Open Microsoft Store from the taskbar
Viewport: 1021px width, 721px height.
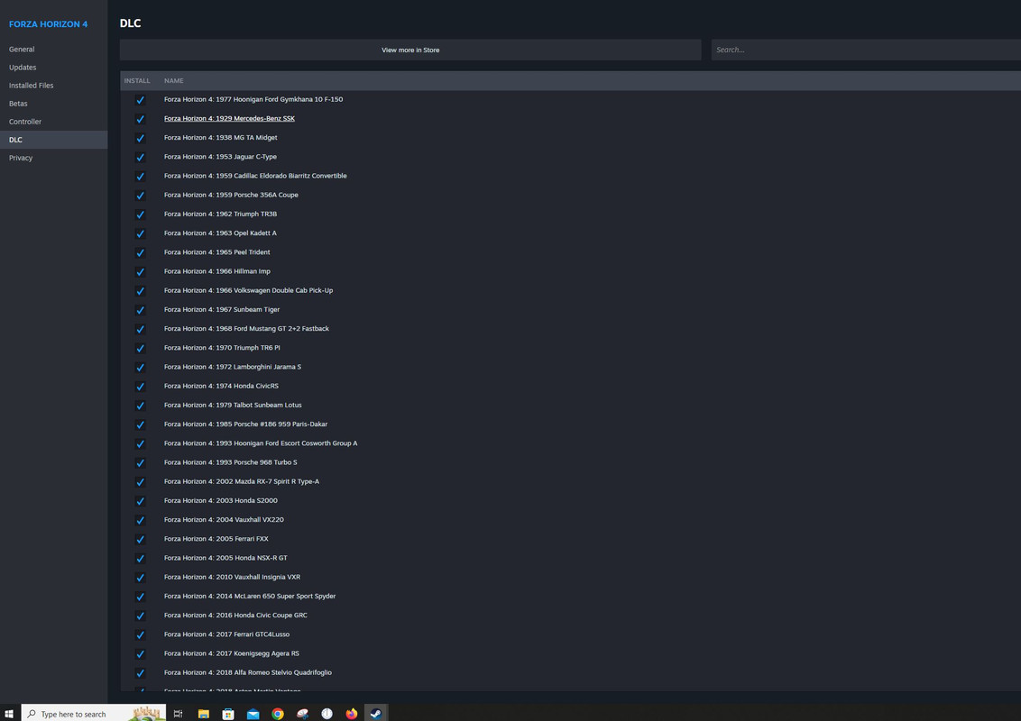pyautogui.click(x=228, y=714)
